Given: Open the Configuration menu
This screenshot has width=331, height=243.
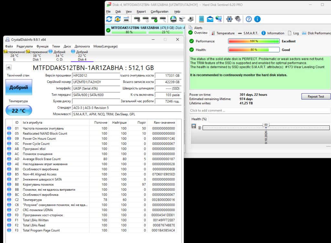Looking at the screenshot, I should [x=159, y=12].
